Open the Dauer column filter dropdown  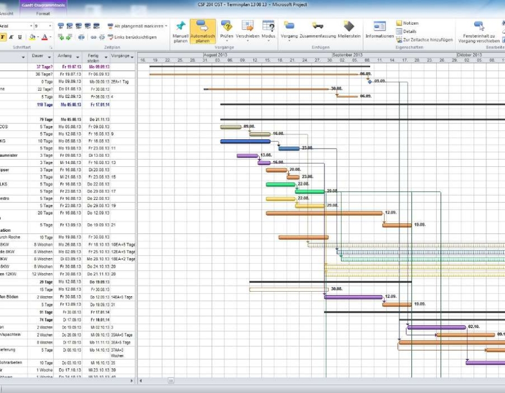point(50,56)
